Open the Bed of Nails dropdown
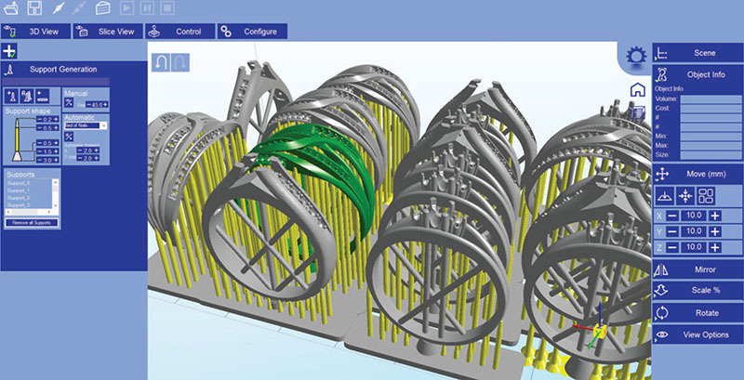This screenshot has height=380, width=744. tap(86, 125)
